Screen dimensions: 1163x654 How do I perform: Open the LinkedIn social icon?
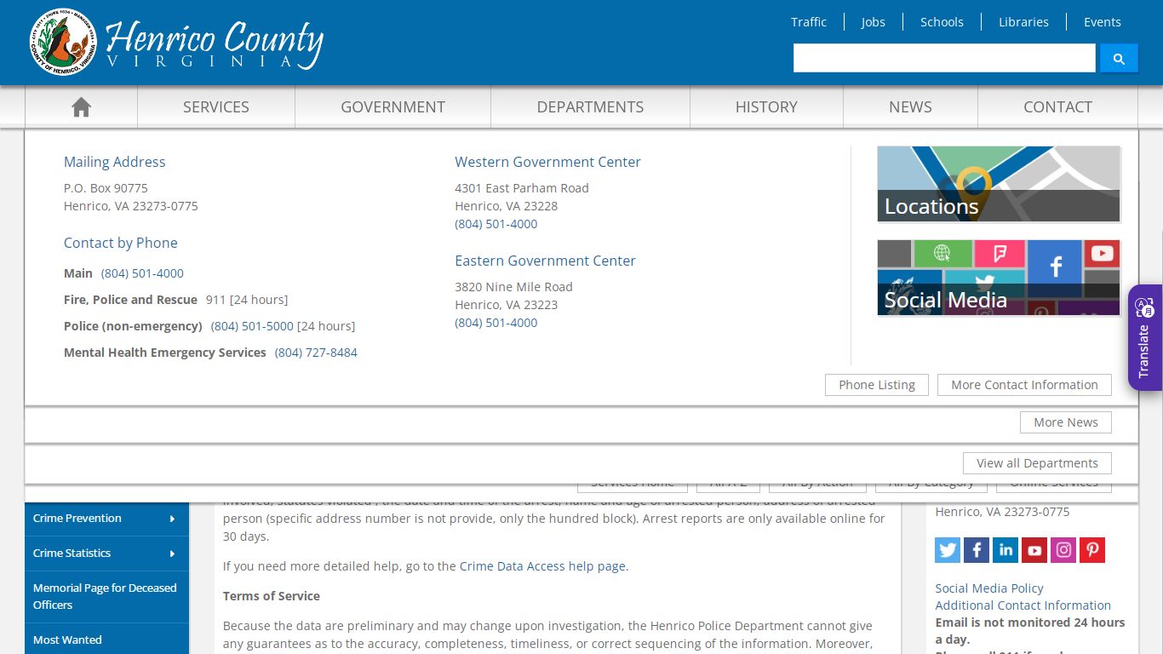coord(1005,550)
